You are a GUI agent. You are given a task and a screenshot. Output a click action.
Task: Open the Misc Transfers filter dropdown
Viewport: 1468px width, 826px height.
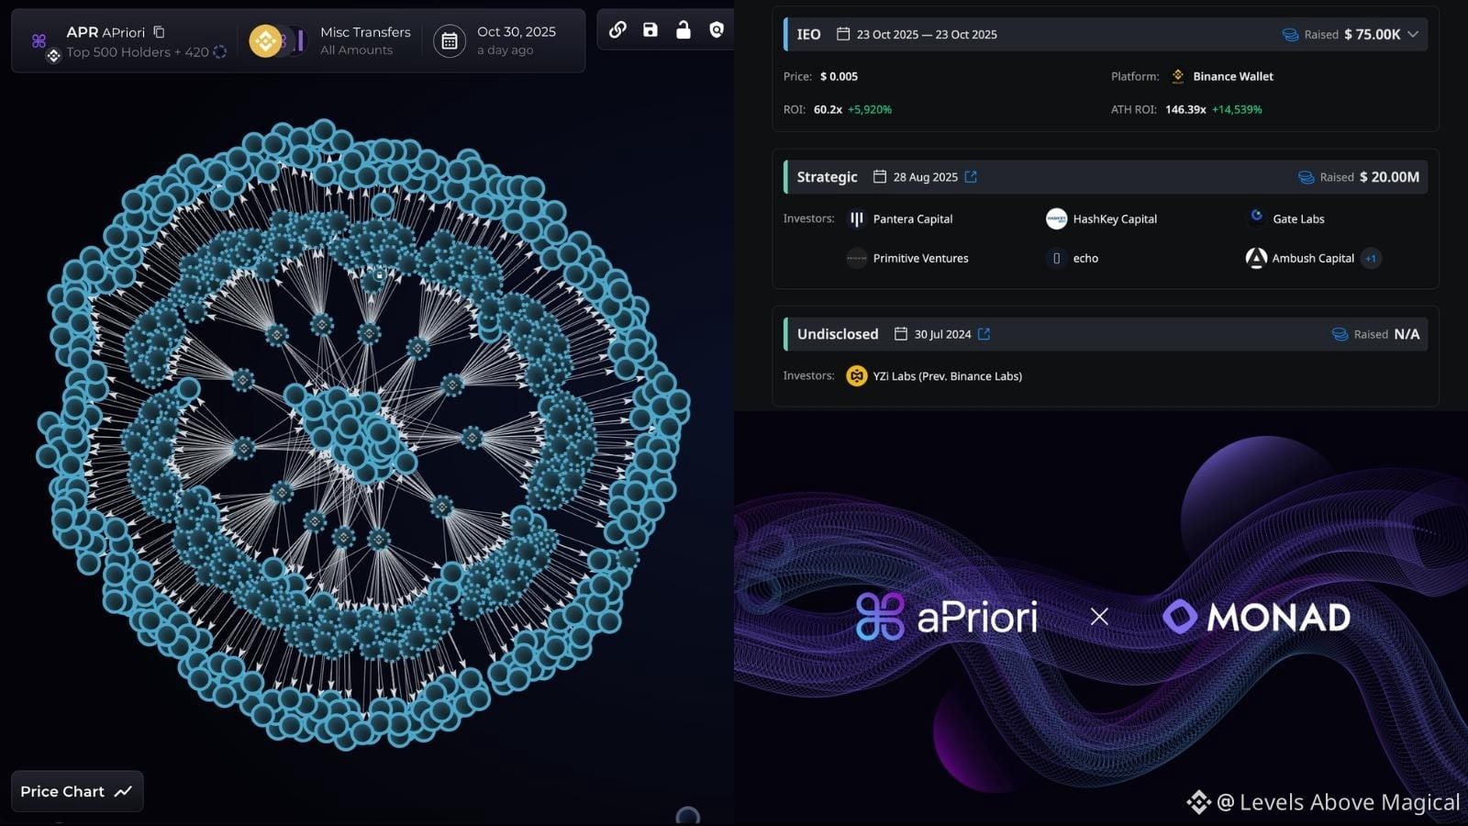coord(365,40)
